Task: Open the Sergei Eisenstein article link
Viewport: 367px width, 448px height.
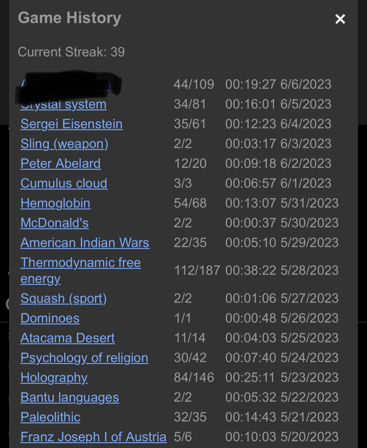Action: [x=72, y=124]
